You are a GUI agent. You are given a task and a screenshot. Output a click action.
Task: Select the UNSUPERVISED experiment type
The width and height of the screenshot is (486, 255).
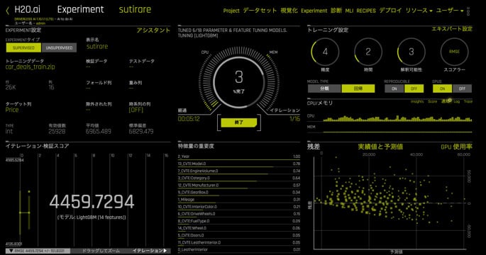coord(59,47)
